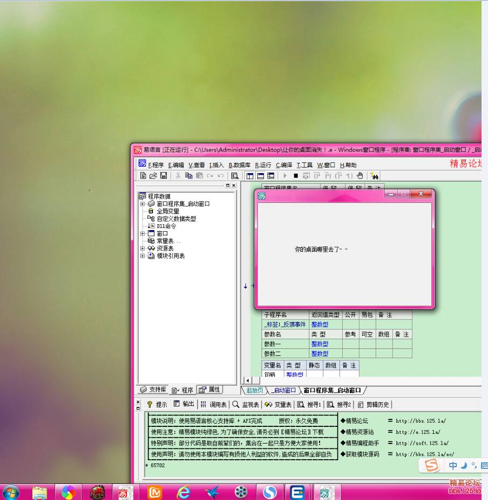Image resolution: width=488 pixels, height=500 pixels.
Task: Expand the 资源表 tree node
Action: [143, 248]
